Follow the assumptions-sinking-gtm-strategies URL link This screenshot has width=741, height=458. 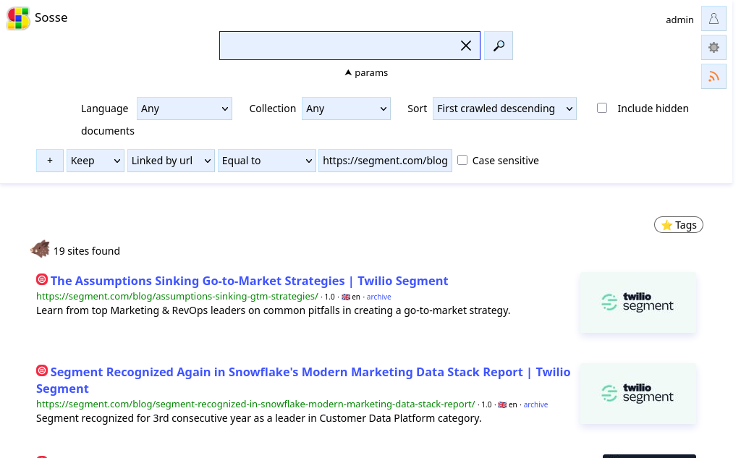(177, 297)
